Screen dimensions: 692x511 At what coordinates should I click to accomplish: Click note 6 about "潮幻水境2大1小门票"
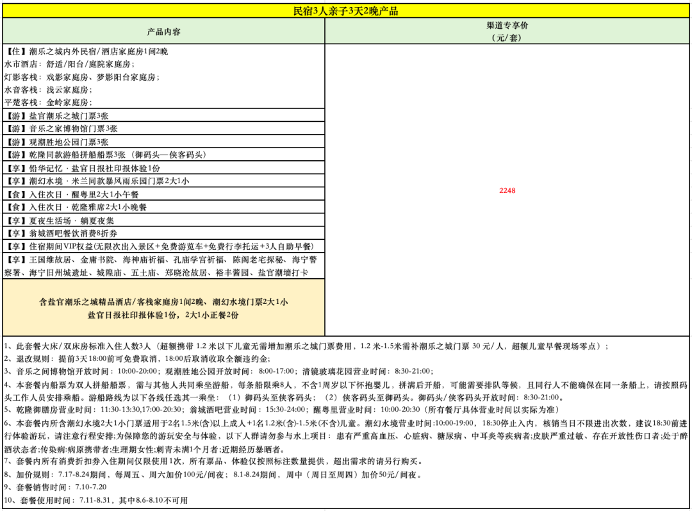click(346, 437)
